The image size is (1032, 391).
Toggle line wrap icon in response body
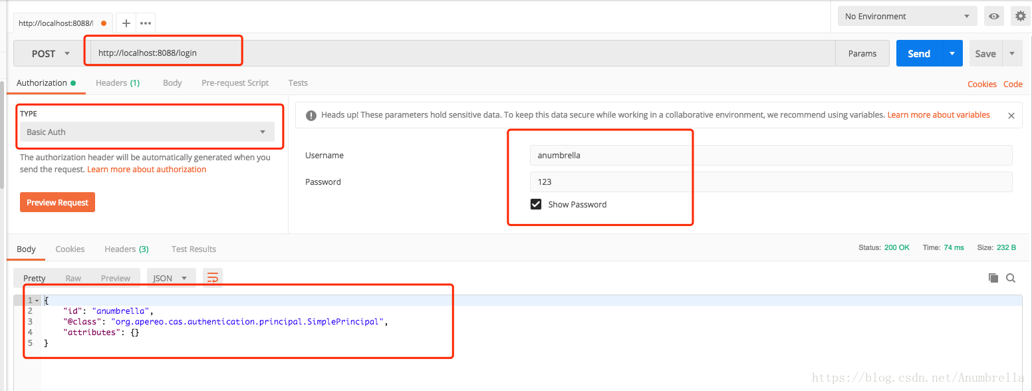click(x=213, y=278)
